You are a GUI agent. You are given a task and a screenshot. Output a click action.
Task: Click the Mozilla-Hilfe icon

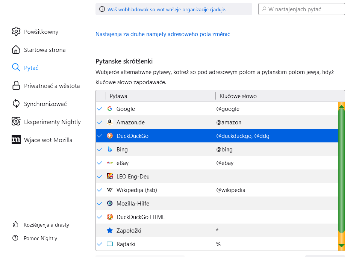tap(110, 204)
